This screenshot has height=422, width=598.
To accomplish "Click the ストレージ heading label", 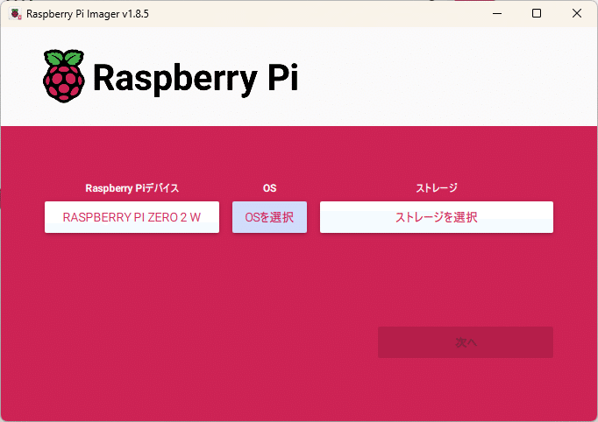I will click(437, 187).
